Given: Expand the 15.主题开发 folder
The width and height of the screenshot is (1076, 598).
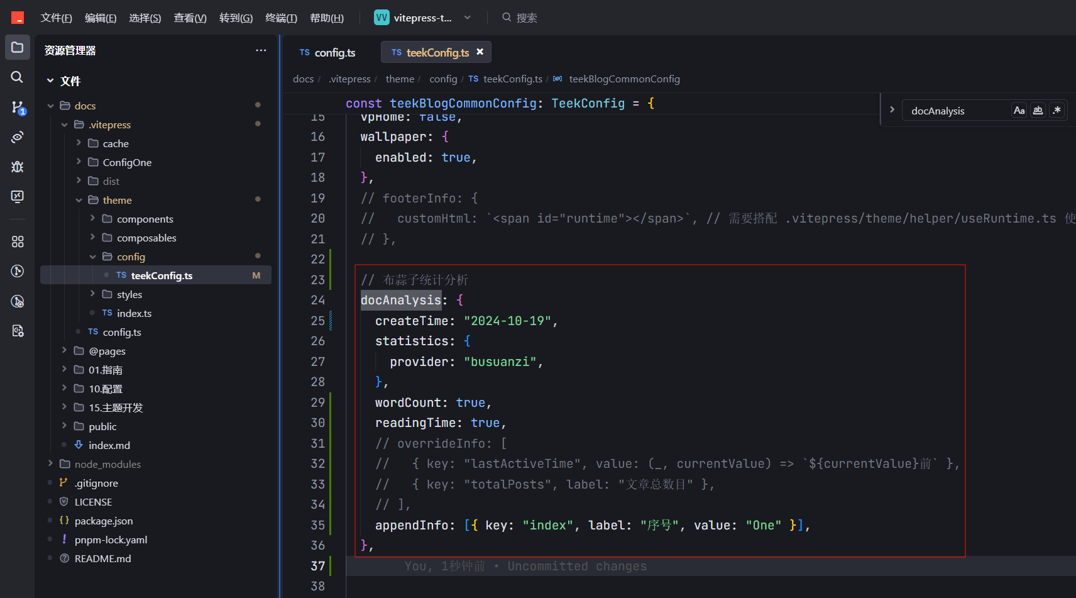Looking at the screenshot, I should 64,407.
